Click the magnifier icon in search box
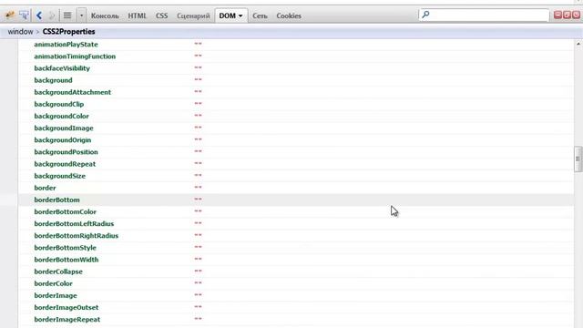This screenshot has width=583, height=328. tap(425, 15)
